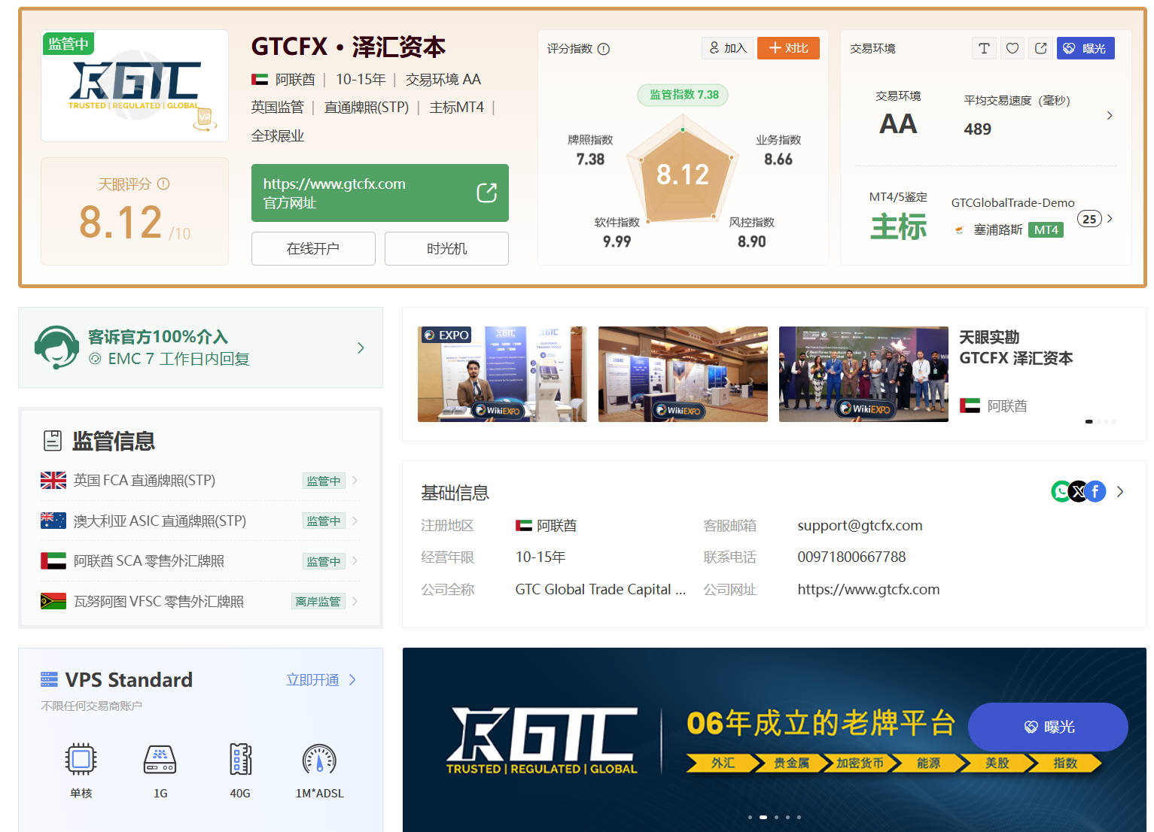Expand the 澳大利亚 ASIC row chevron
This screenshot has width=1154, height=832.
pyautogui.click(x=355, y=521)
